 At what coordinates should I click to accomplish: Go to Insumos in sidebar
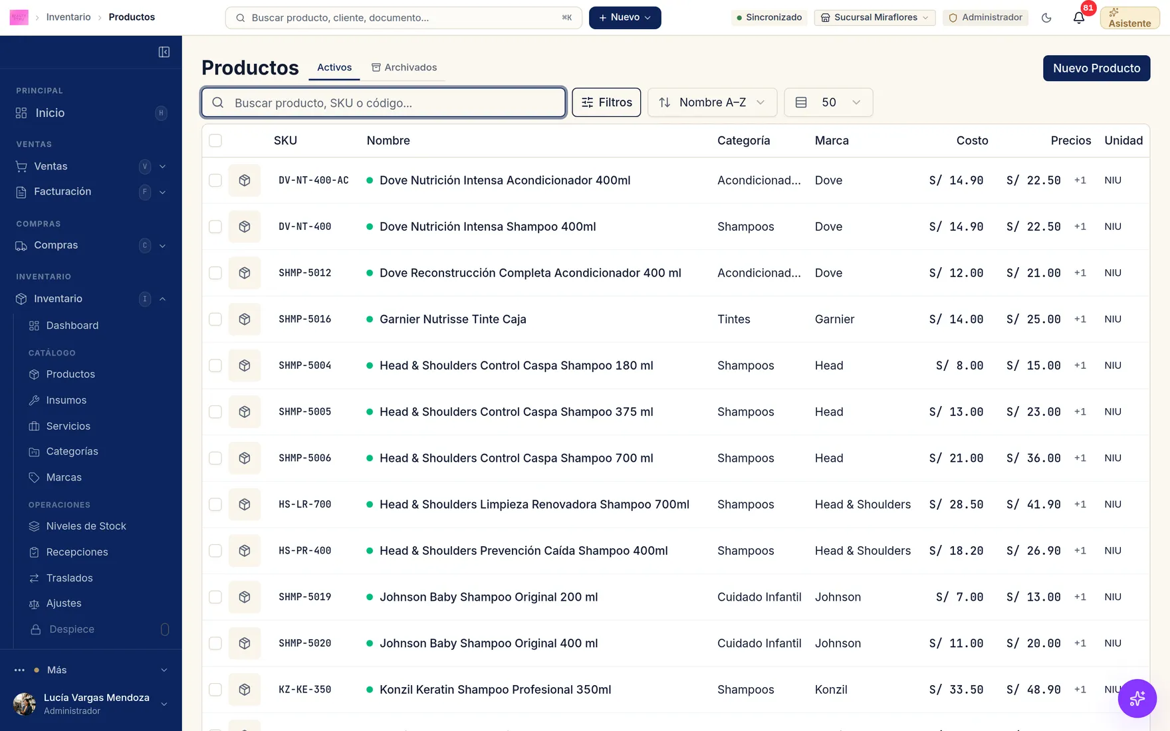(x=66, y=400)
